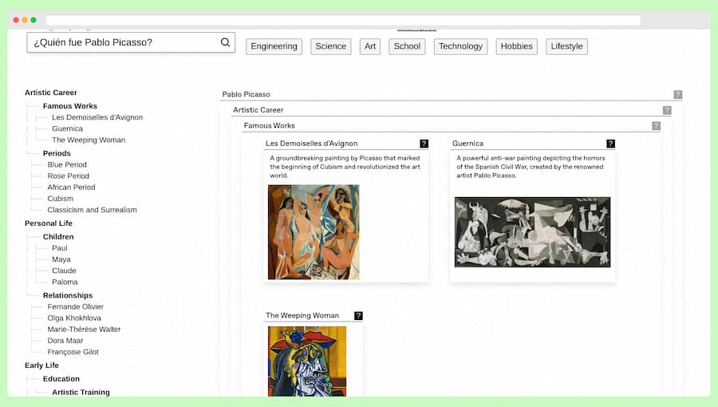Click the search magnifier icon

(225, 42)
